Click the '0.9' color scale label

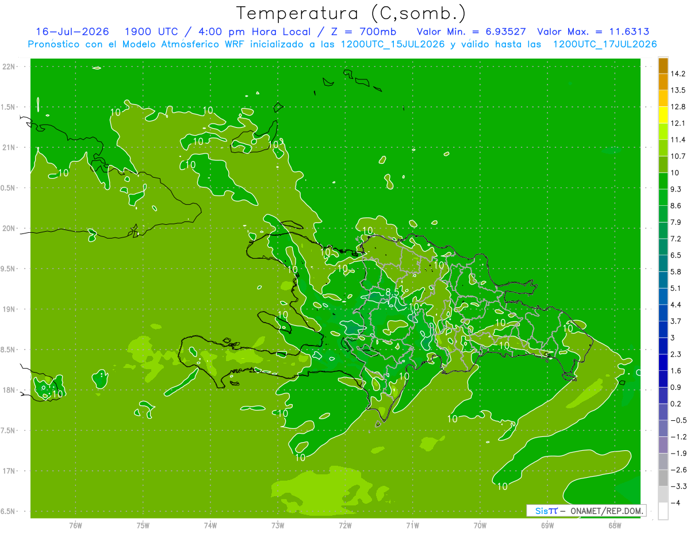point(676,387)
